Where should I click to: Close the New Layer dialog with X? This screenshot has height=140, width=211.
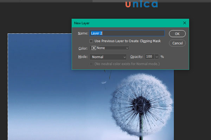(x=185, y=23)
